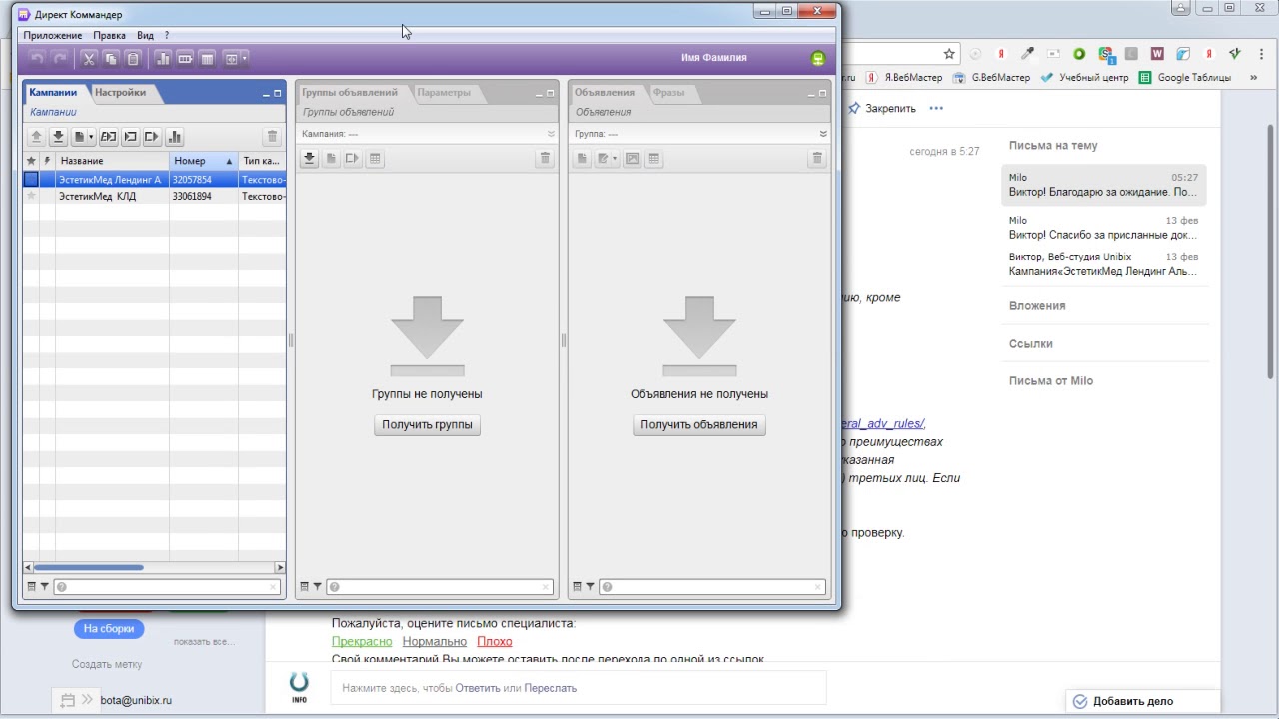Click Закрепить in the mail window
Screen dimensions: 1279x719
tap(881, 108)
